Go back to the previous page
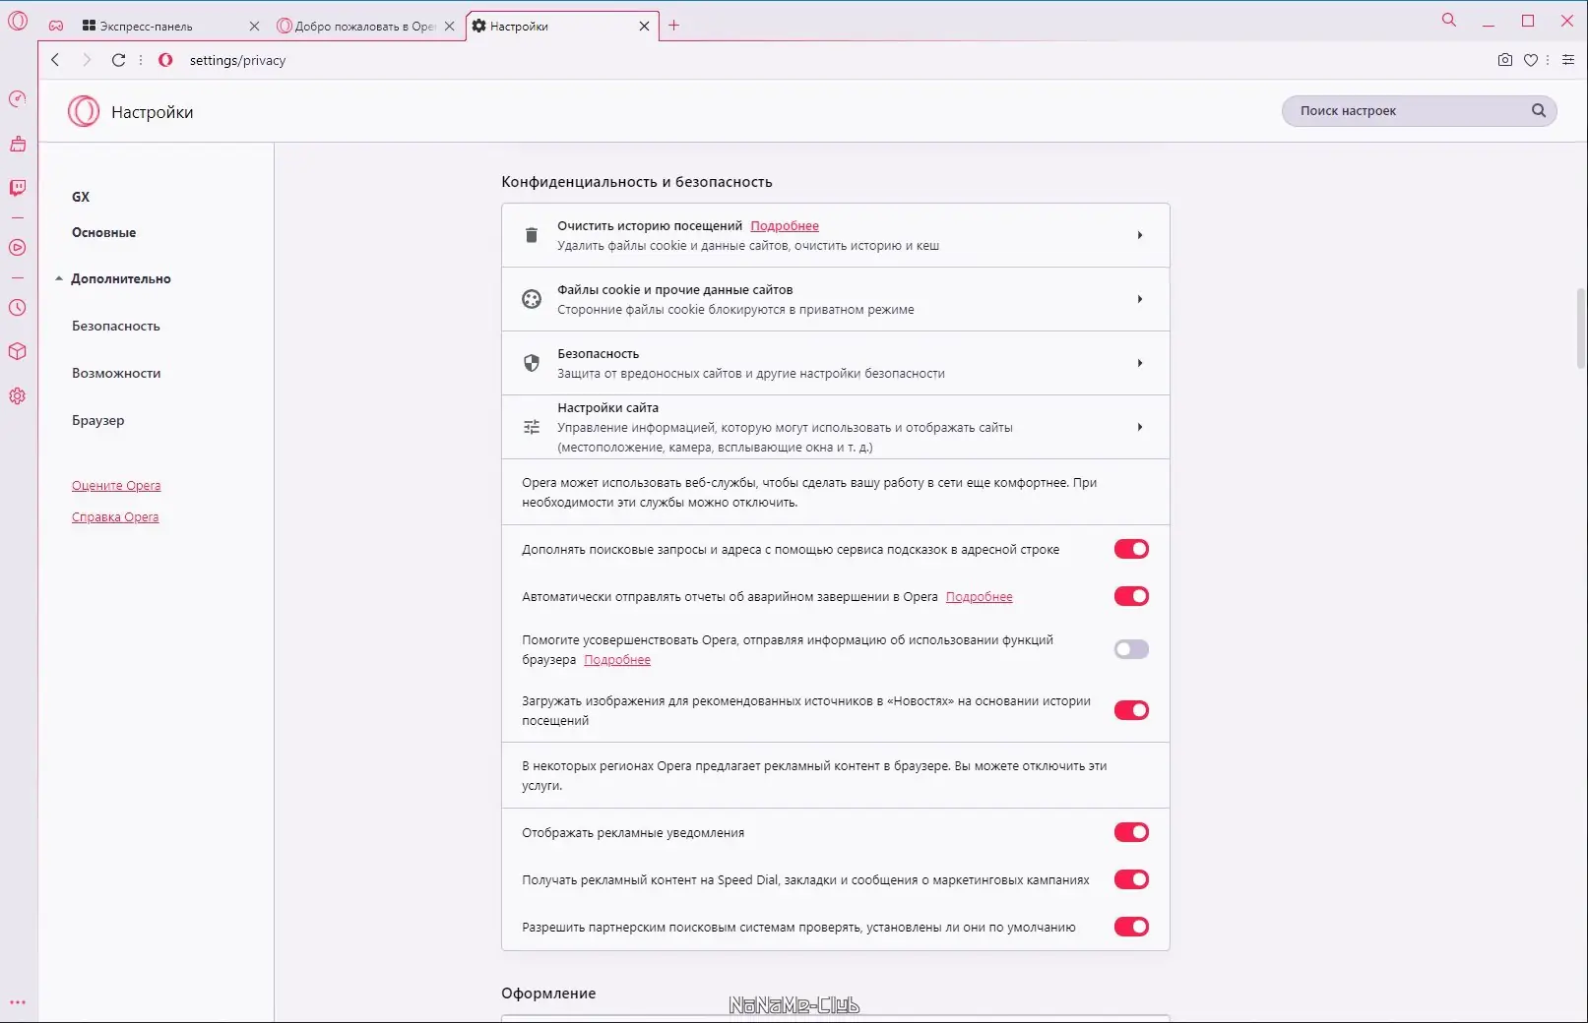Image resolution: width=1588 pixels, height=1023 pixels. (x=55, y=60)
